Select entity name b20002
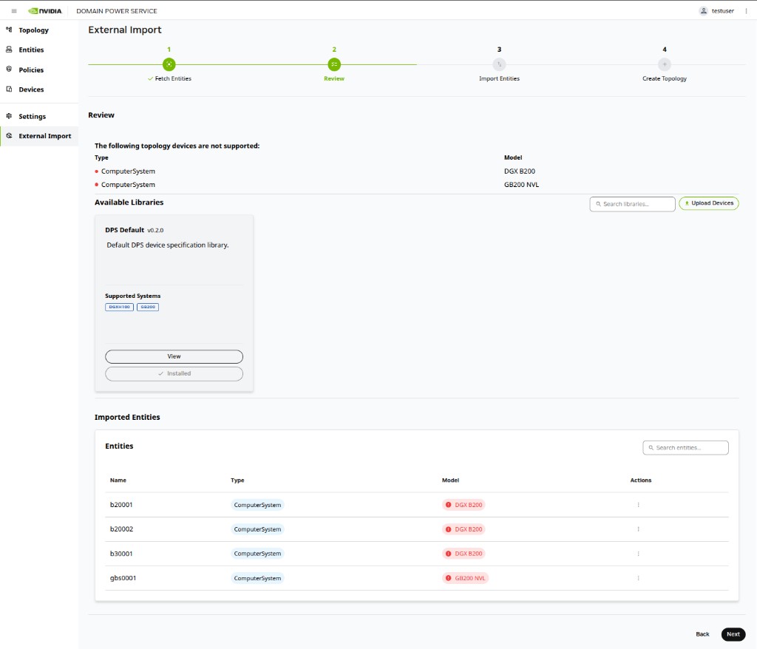This screenshot has width=757, height=649. (122, 529)
